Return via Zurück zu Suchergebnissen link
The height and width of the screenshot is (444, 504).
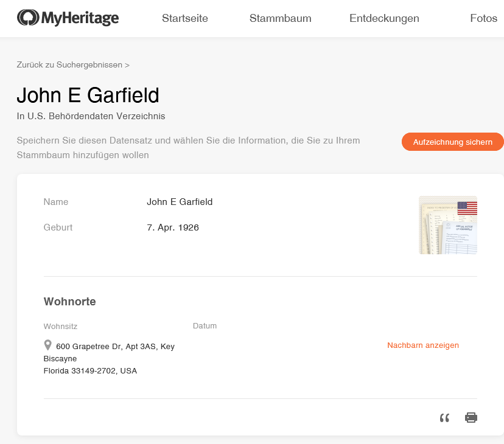(x=73, y=64)
